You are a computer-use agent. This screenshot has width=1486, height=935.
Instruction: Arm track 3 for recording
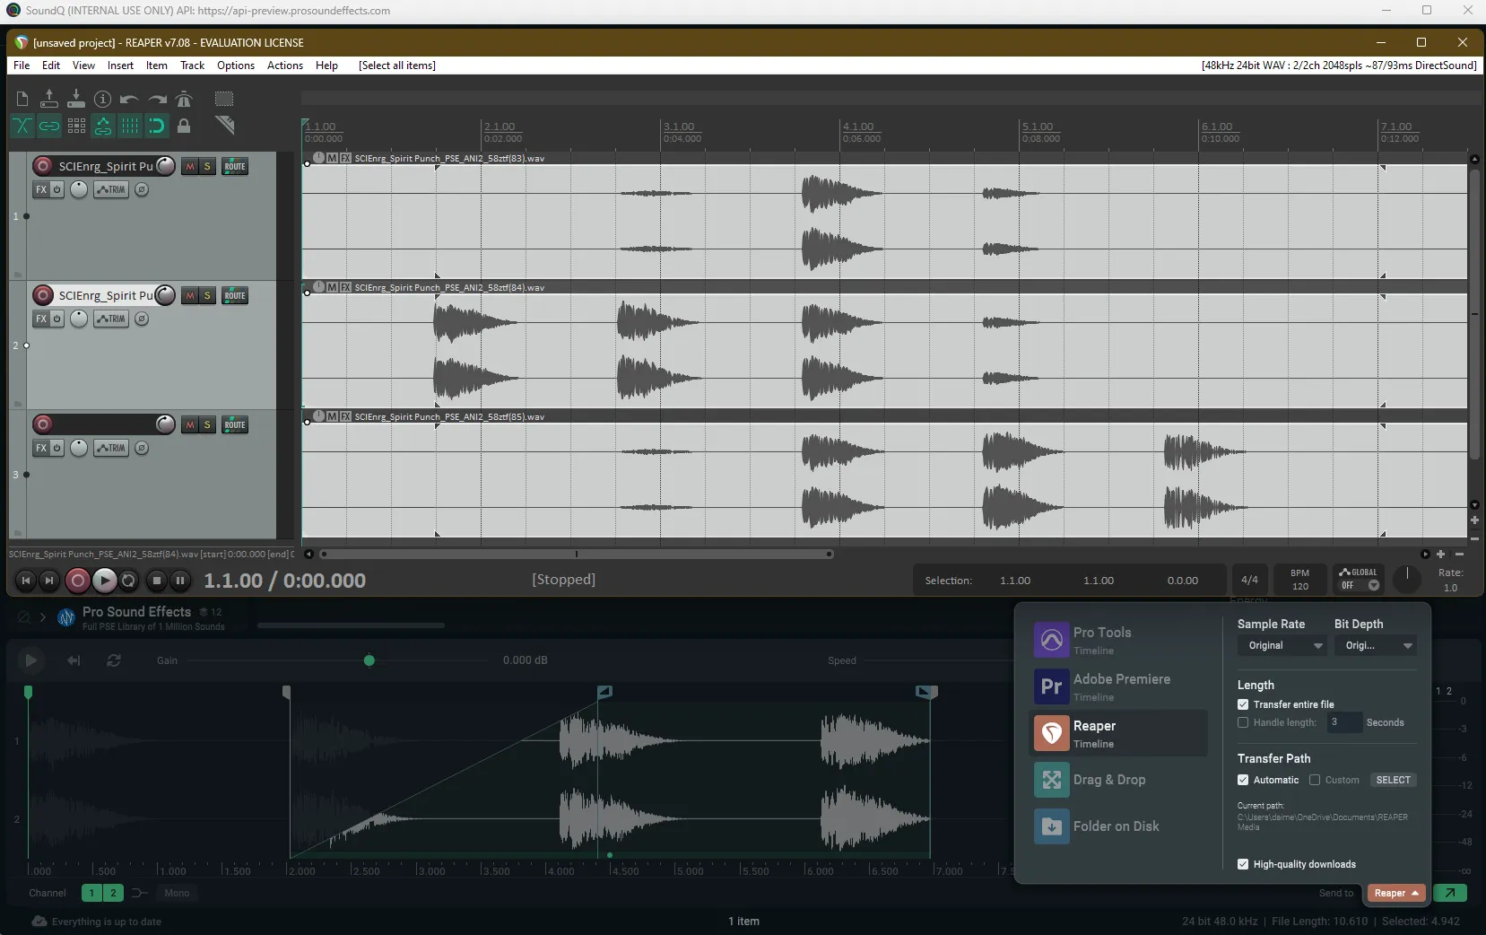pyautogui.click(x=42, y=424)
